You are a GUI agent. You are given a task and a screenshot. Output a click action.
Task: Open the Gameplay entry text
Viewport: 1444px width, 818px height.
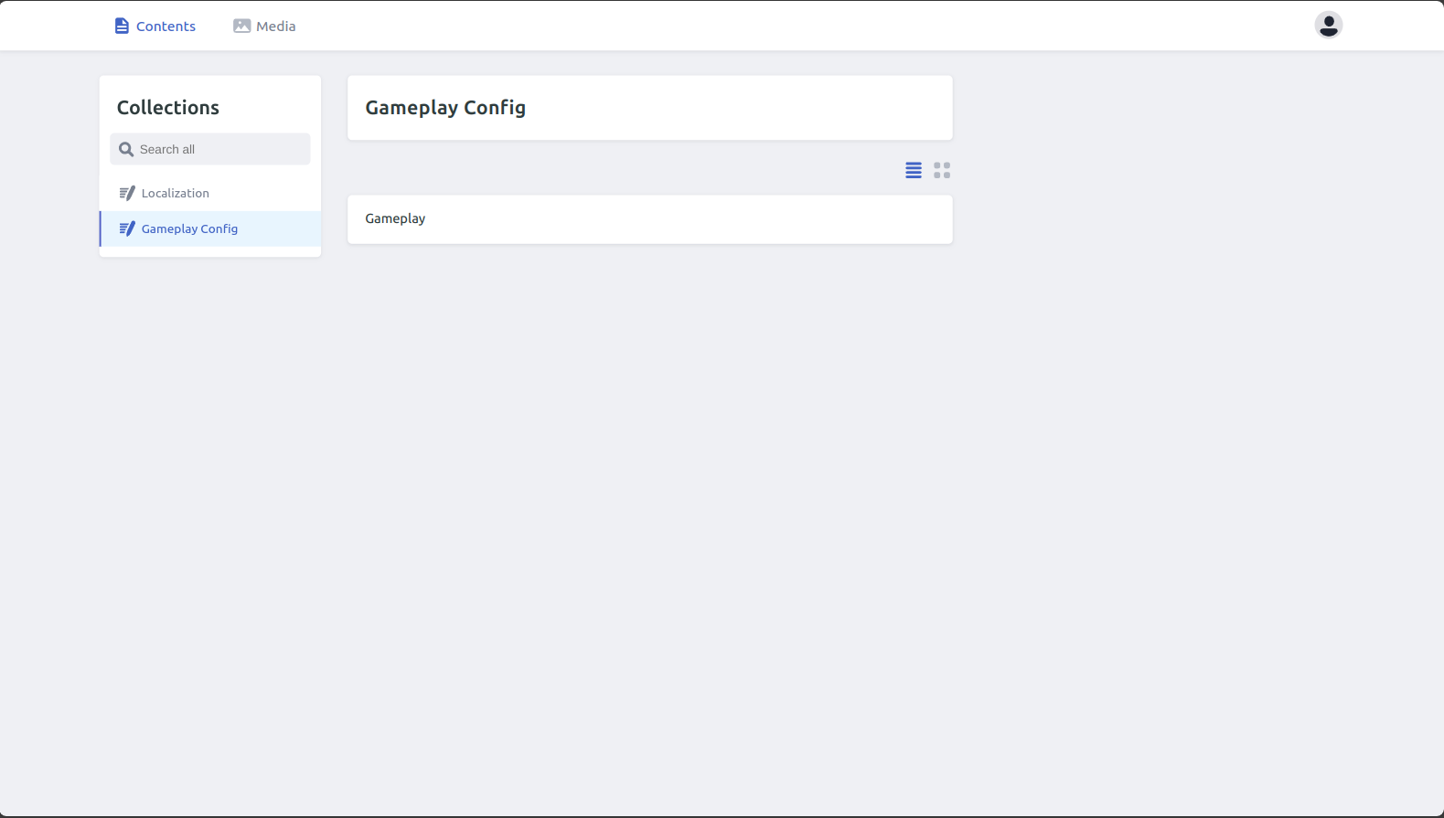(395, 218)
